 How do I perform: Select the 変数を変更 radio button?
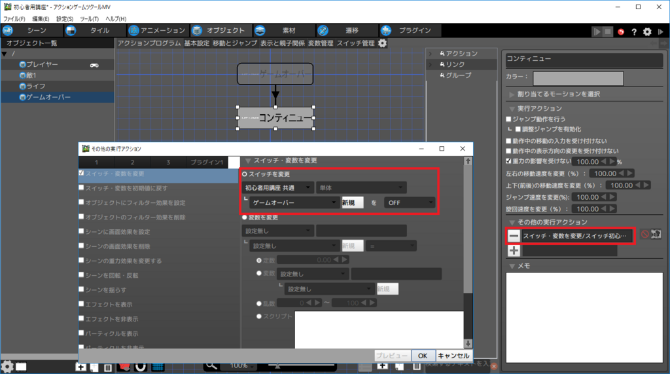click(245, 217)
